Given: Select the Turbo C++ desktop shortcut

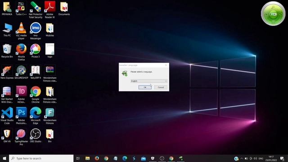Looking at the screenshot, I should tap(21, 9).
